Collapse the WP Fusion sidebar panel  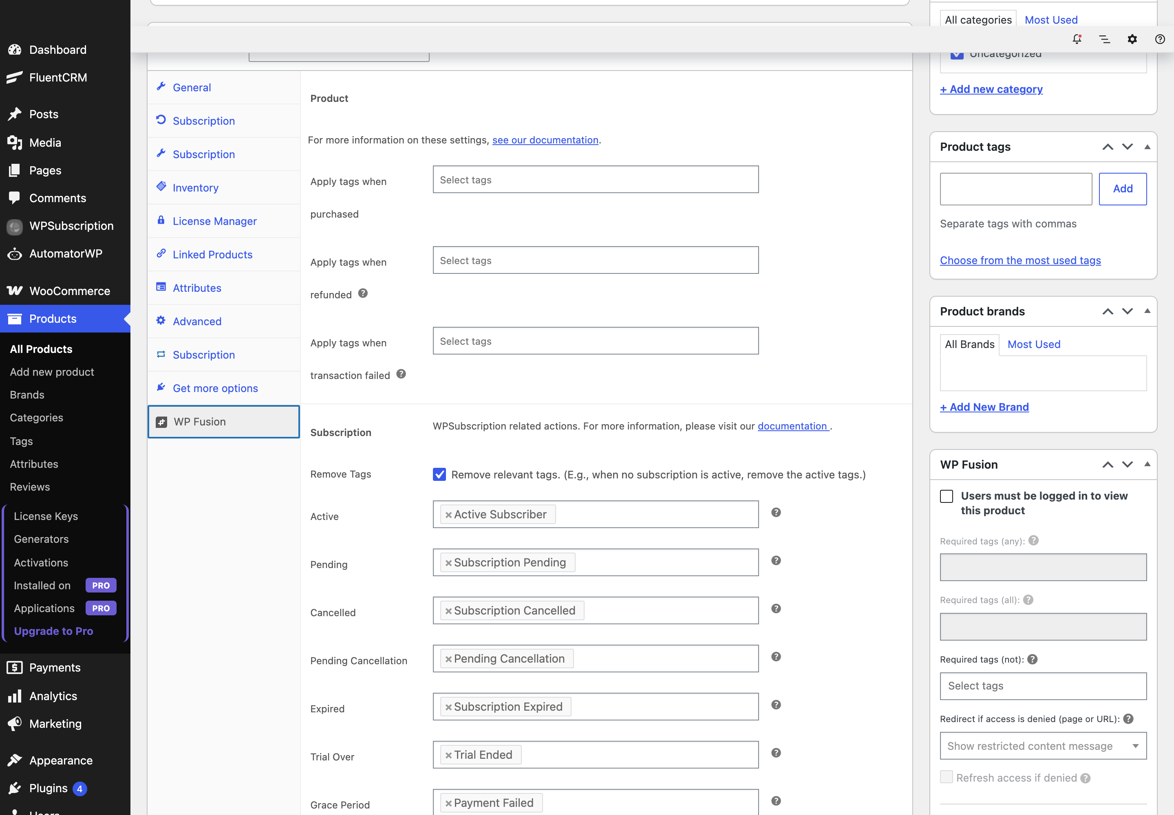[1148, 464]
